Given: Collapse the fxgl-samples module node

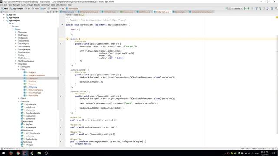Looking at the screenshot, I should pos(4,20).
